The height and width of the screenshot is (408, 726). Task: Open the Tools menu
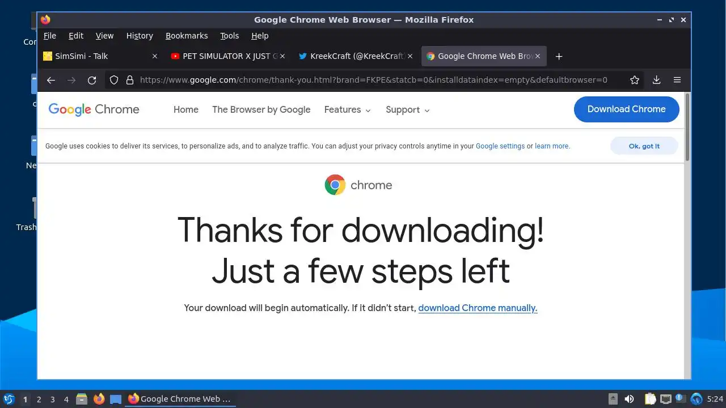[229, 36]
